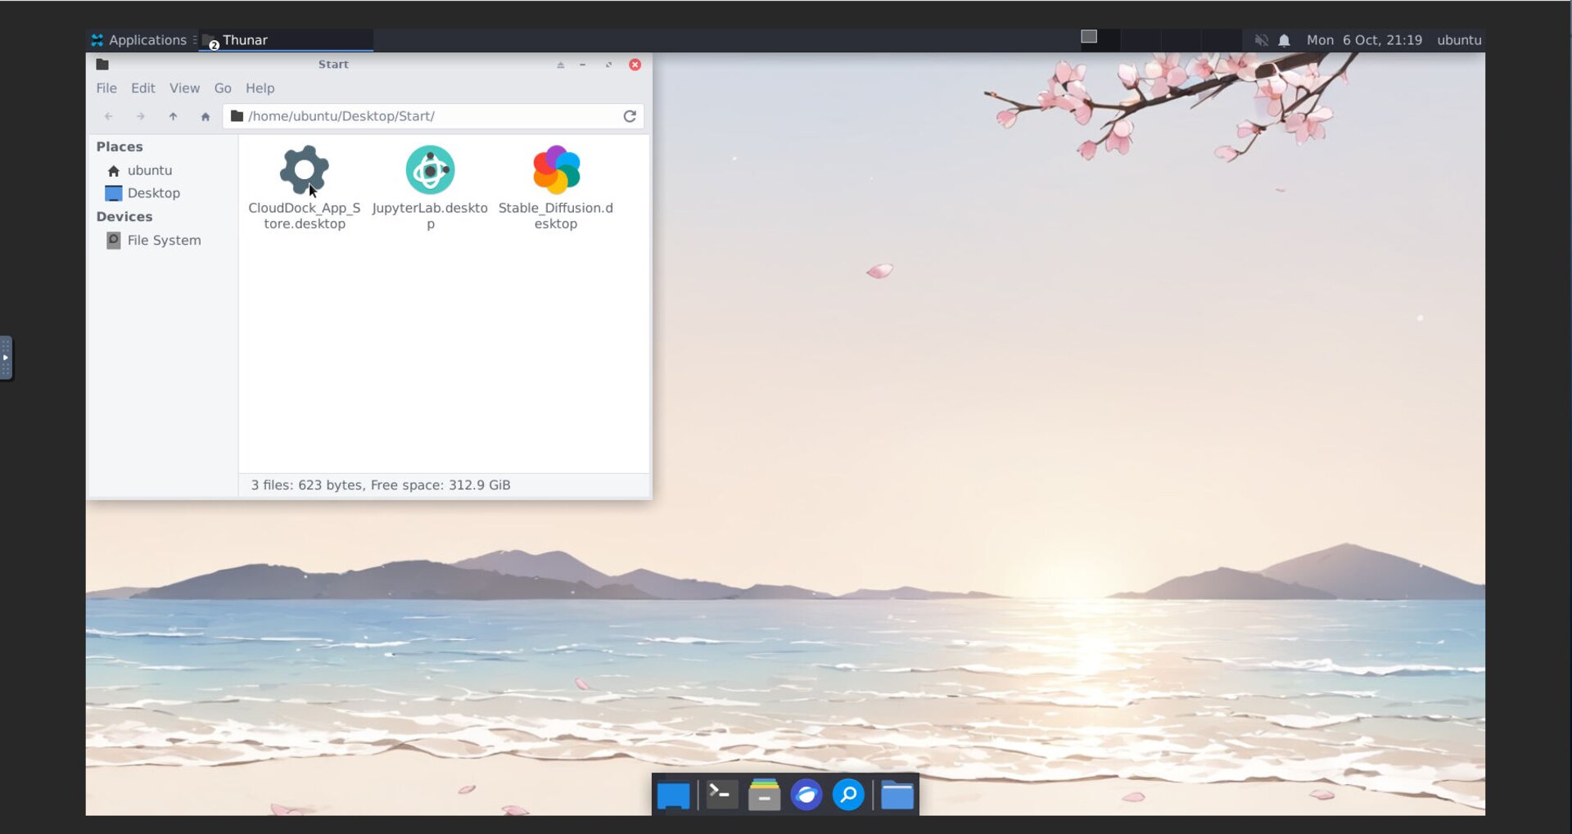1572x834 pixels.
Task: Open the View menu
Action: click(x=184, y=88)
